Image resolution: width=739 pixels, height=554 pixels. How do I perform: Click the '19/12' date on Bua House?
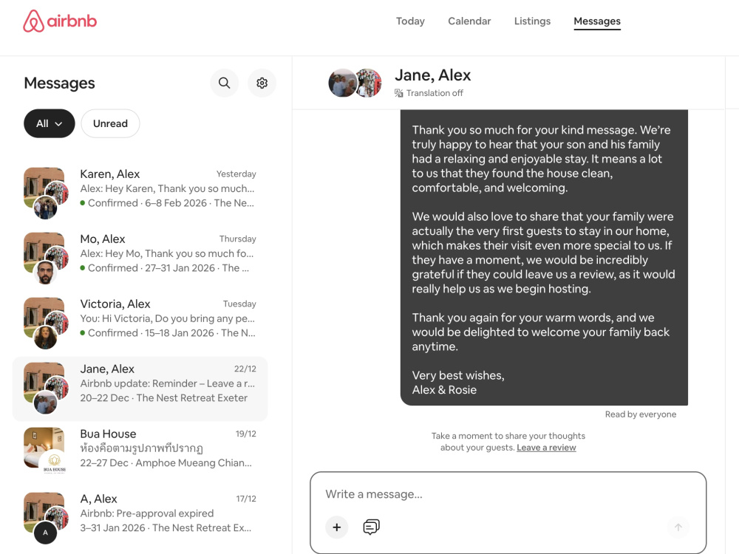tap(246, 434)
